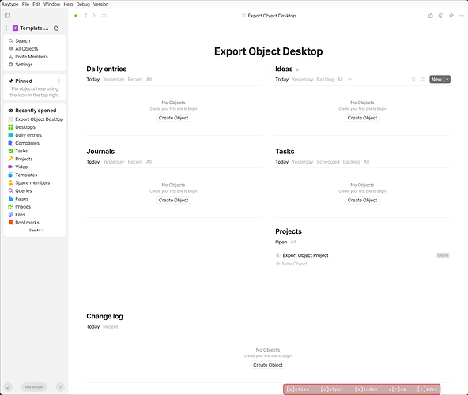
Task: Switch Projects to All view
Action: pos(293,242)
